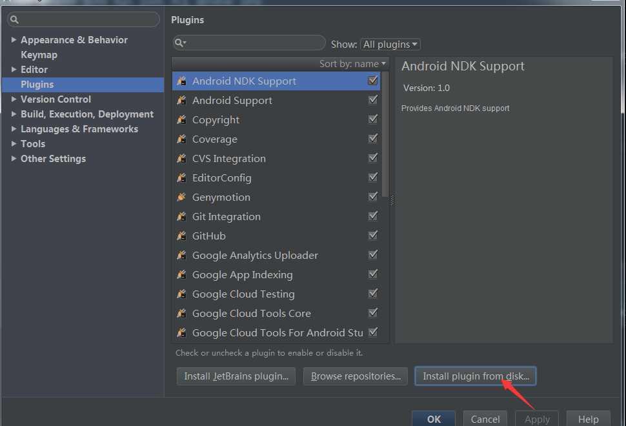Open the Show All plugins dropdown
626x426 pixels.
[x=390, y=45]
